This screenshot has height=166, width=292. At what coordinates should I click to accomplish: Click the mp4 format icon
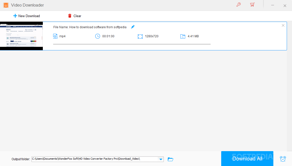55,36
